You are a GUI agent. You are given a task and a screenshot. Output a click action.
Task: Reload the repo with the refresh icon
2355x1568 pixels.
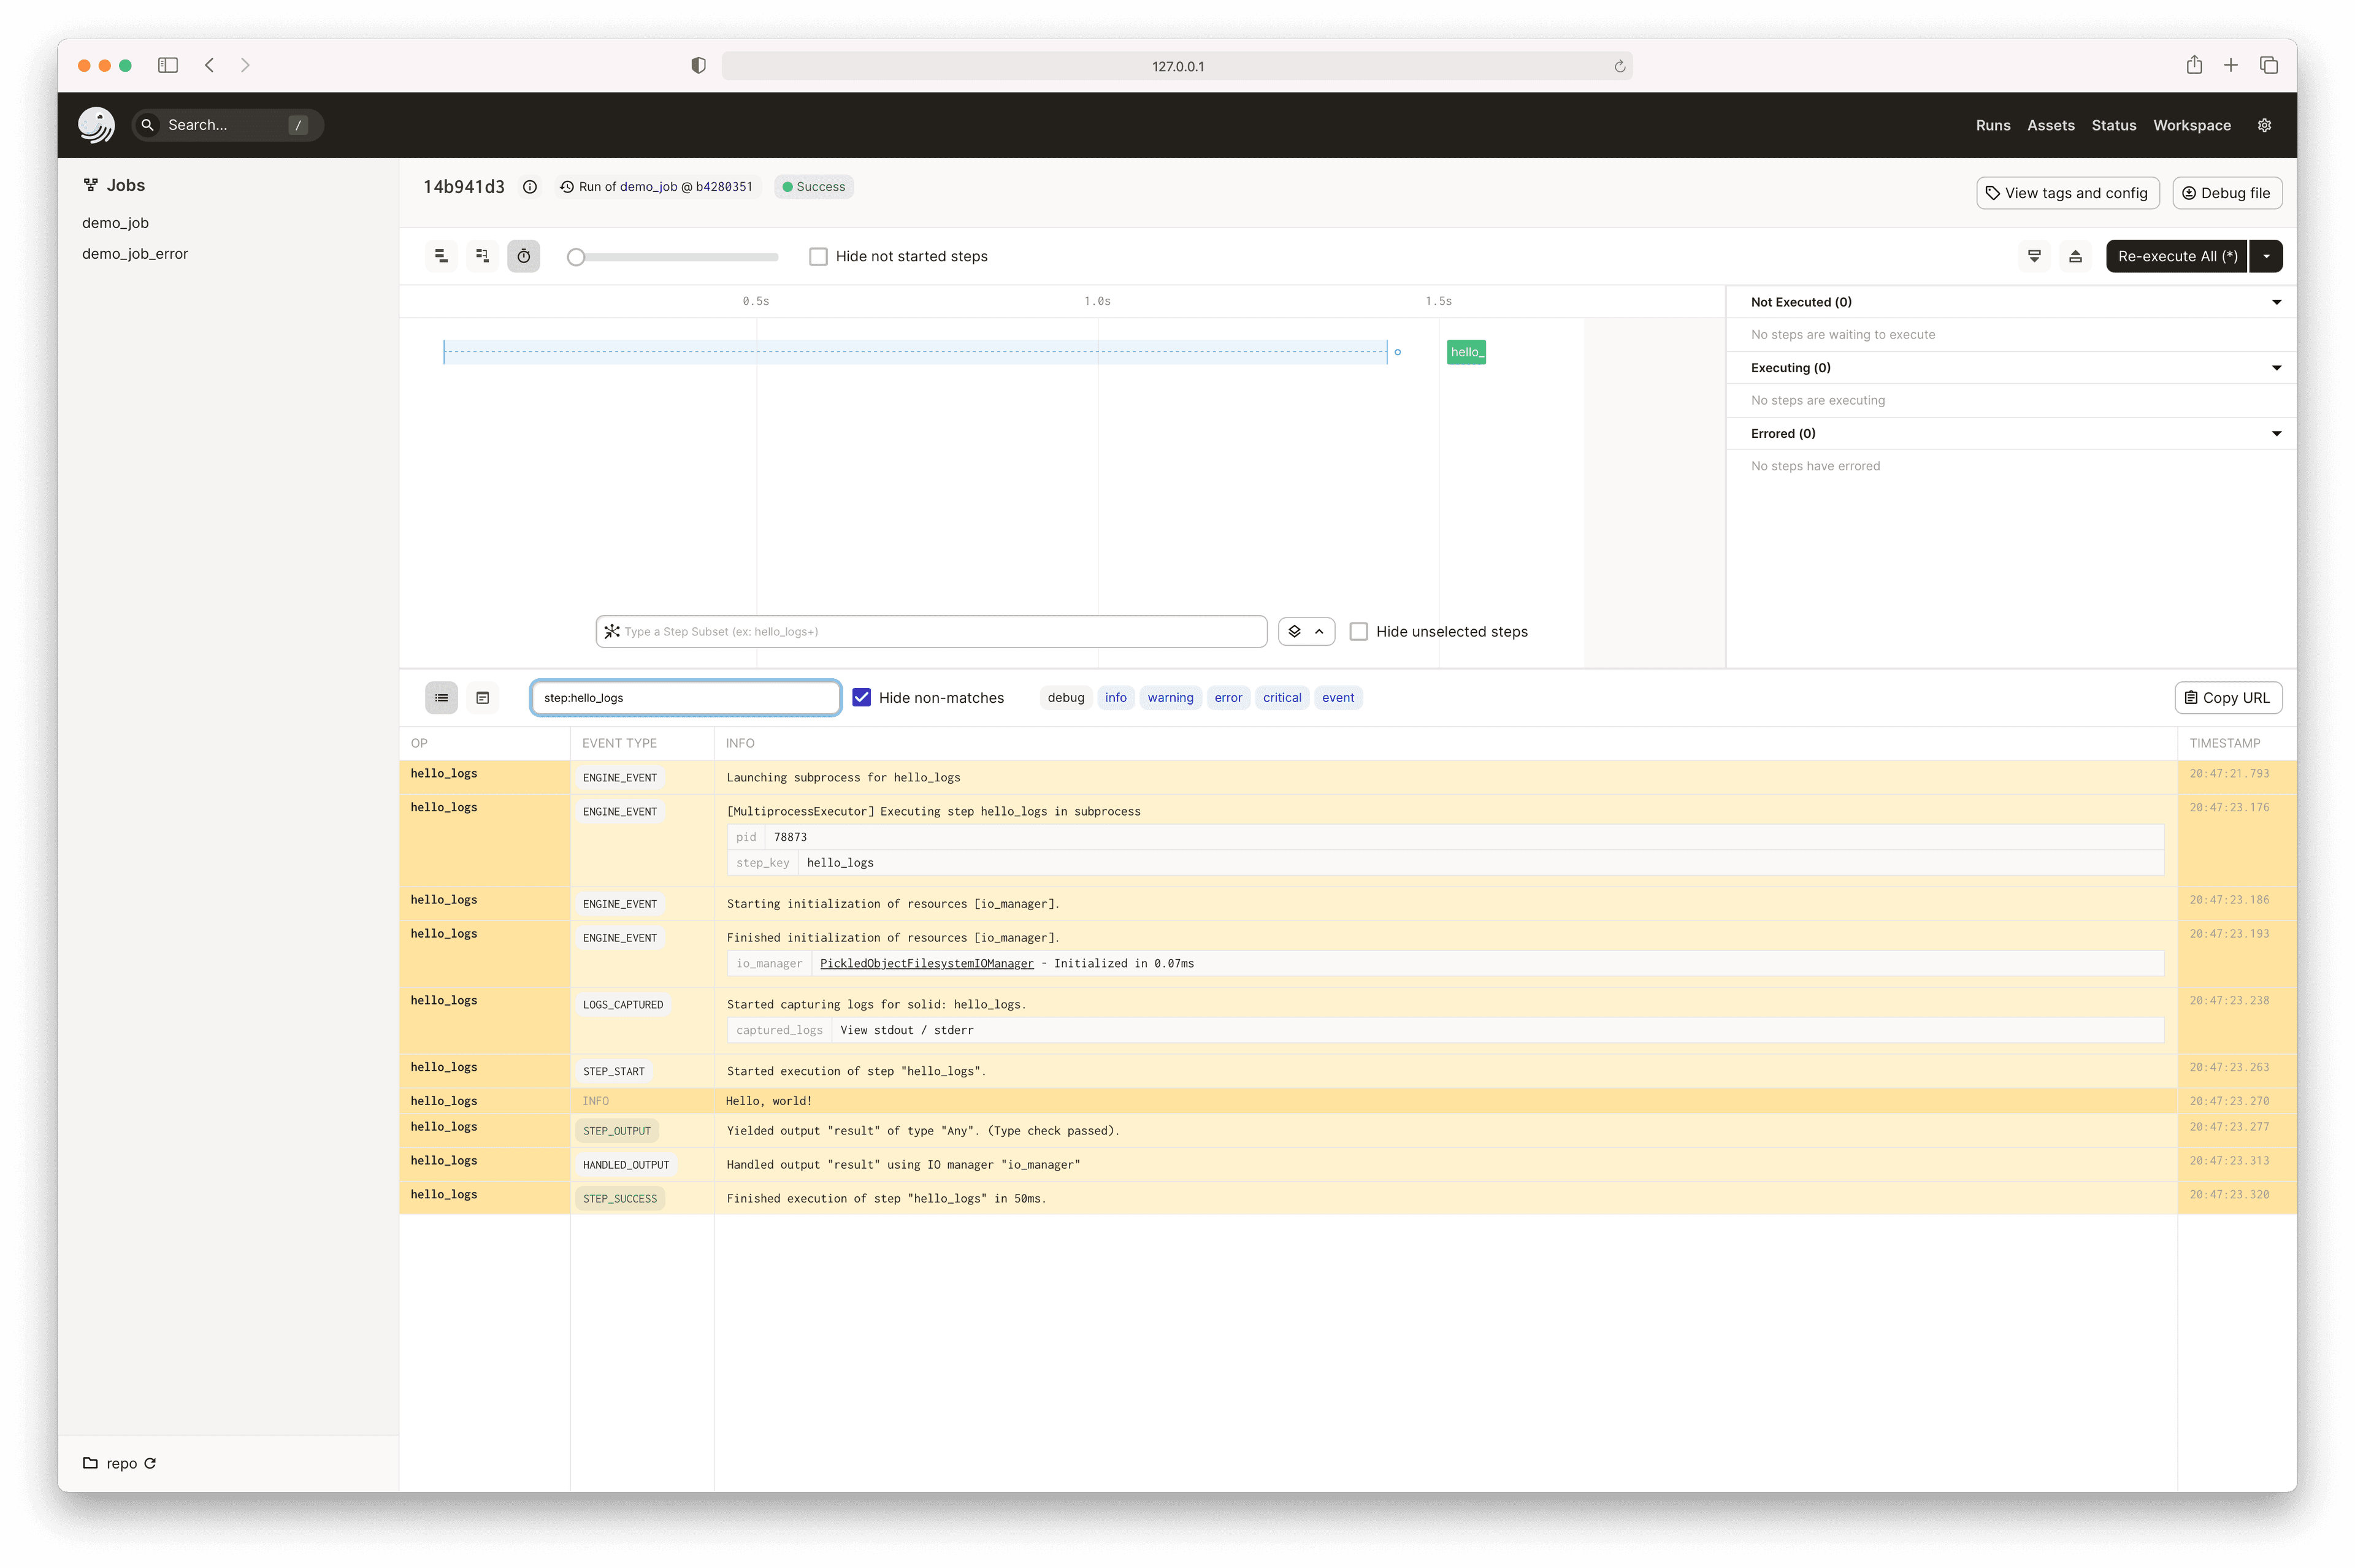point(150,1463)
